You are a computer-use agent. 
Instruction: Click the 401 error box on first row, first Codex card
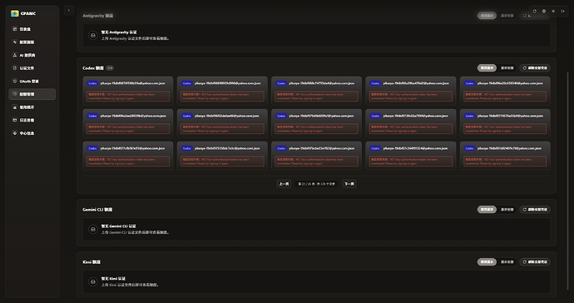click(x=128, y=97)
